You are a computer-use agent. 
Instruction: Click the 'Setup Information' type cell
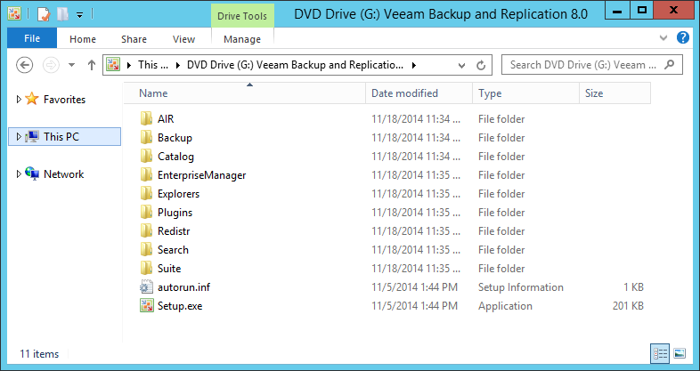point(521,287)
